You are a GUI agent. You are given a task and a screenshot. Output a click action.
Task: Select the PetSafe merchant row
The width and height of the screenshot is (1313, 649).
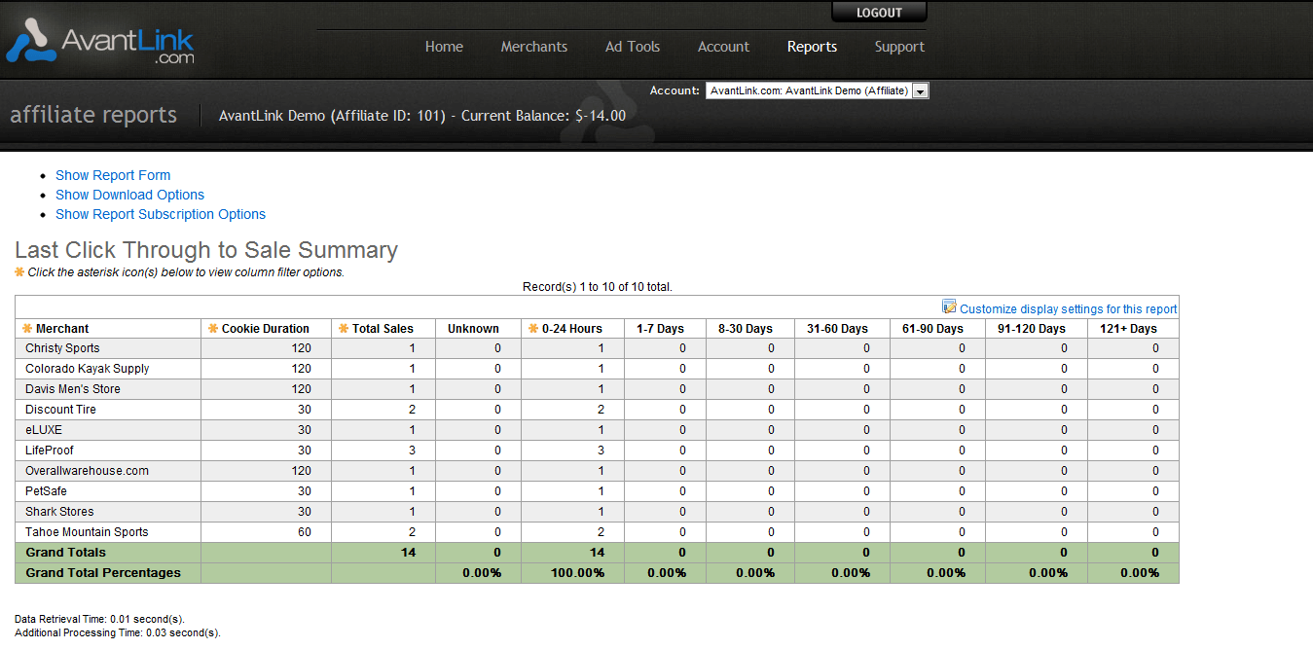click(597, 491)
